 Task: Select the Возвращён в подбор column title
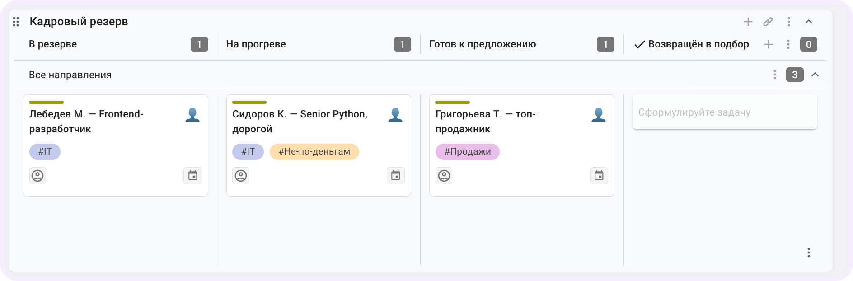tap(698, 44)
